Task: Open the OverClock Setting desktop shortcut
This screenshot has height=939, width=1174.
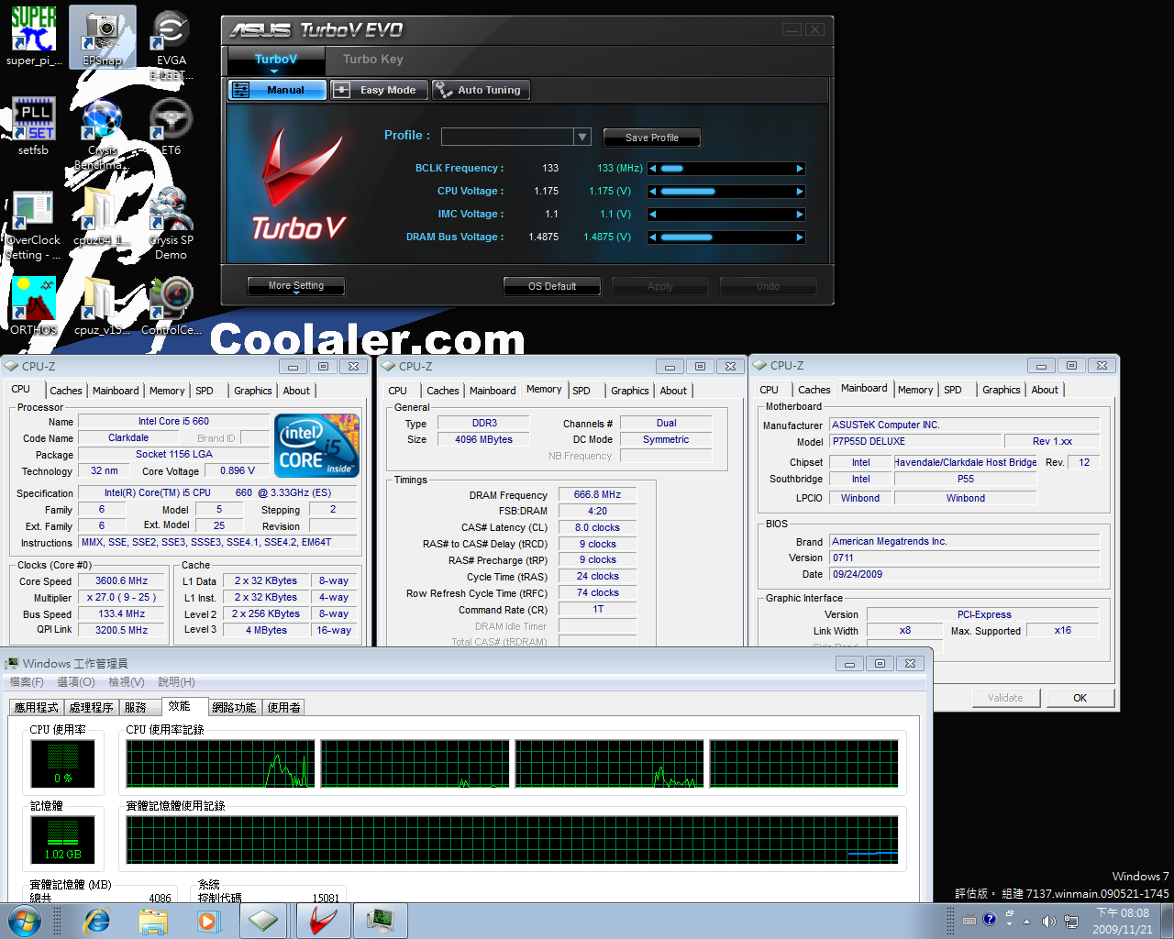Action: click(x=34, y=224)
